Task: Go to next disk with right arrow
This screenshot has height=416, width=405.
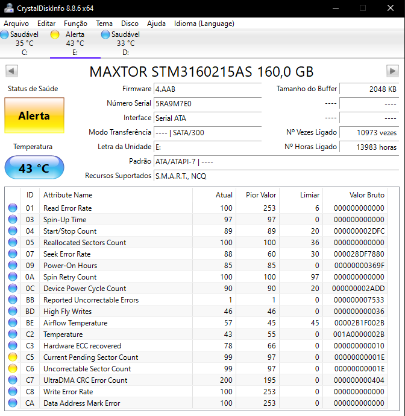Action: point(392,71)
